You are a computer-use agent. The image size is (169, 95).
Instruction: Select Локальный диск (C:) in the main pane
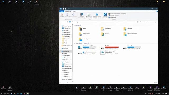(x=87, y=47)
